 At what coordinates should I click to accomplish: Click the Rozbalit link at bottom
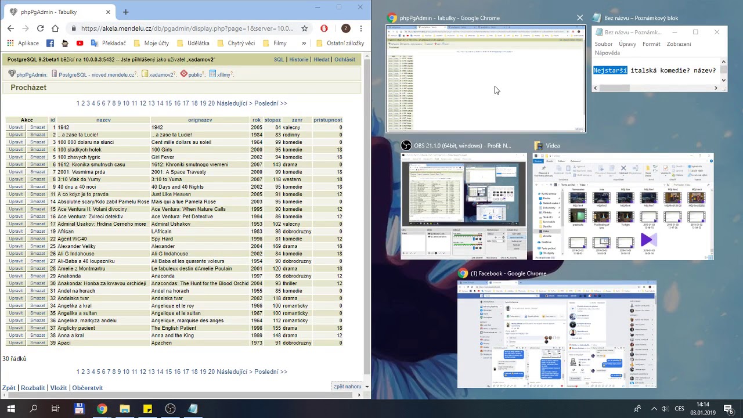coord(33,388)
